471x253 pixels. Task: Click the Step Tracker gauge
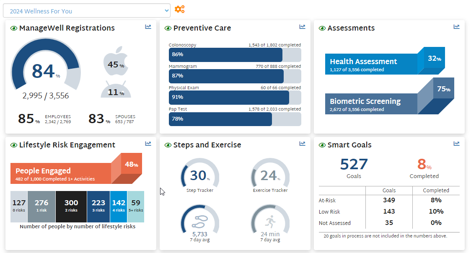pyautogui.click(x=199, y=175)
